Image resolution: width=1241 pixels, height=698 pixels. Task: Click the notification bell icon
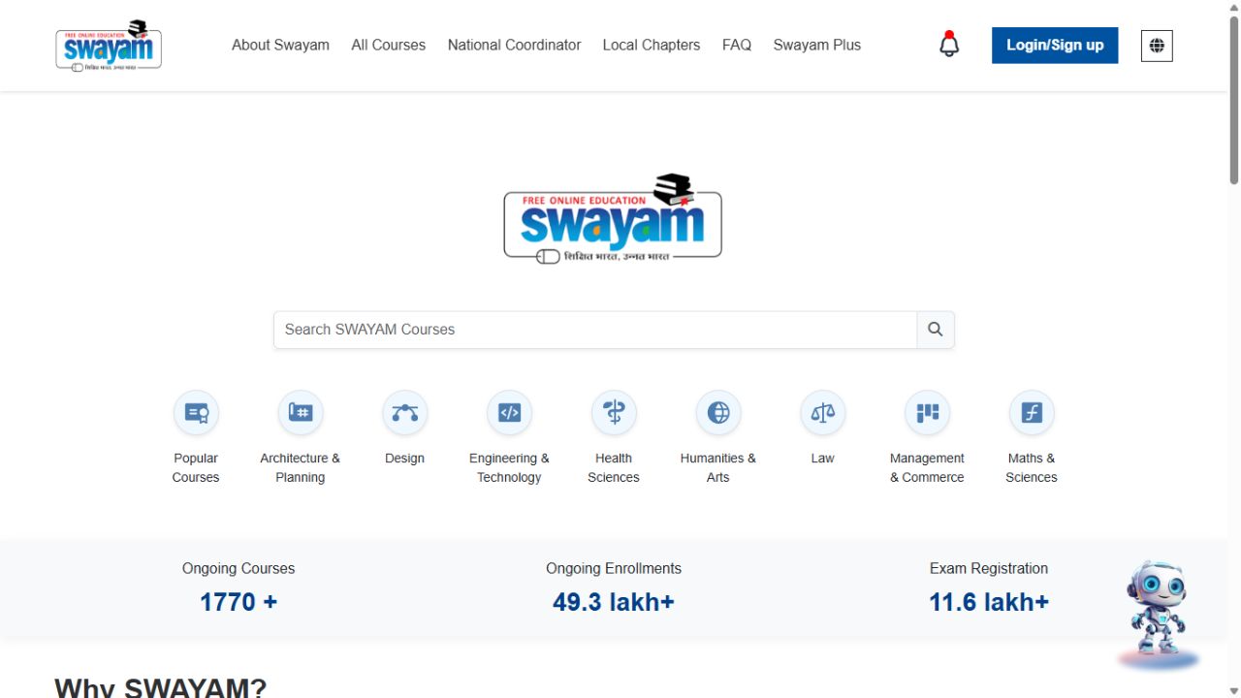pyautogui.click(x=949, y=45)
